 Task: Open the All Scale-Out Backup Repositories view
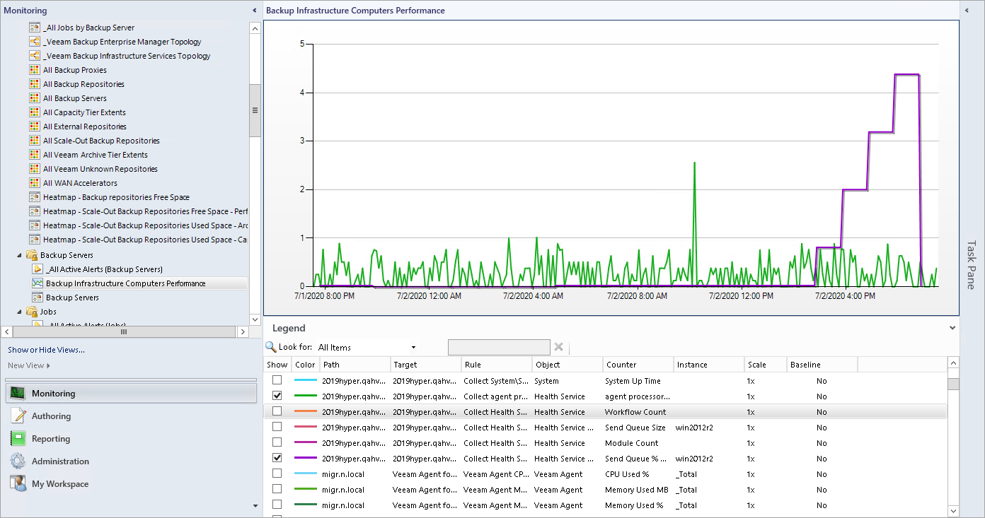click(x=101, y=141)
